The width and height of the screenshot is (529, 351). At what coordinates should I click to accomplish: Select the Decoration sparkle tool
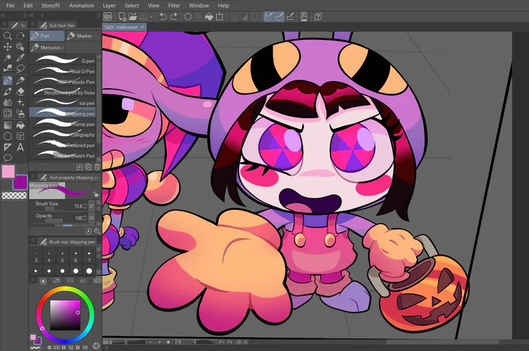[21, 102]
